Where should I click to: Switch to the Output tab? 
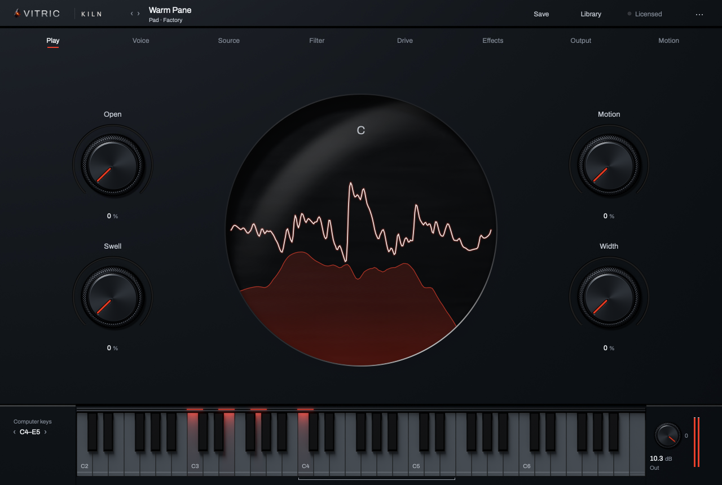(581, 41)
